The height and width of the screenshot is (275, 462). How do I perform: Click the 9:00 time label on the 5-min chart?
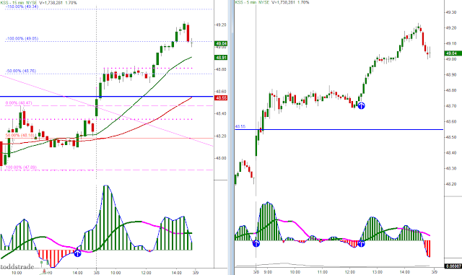tap(268, 272)
